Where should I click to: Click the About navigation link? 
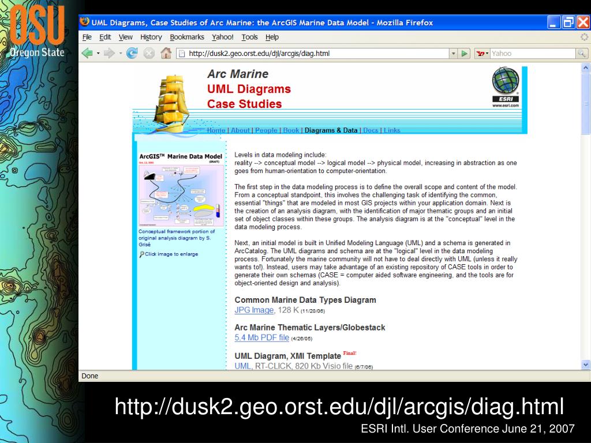tap(240, 130)
